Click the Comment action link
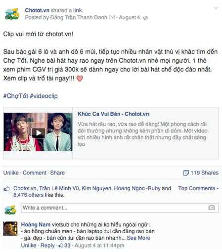 35,173
